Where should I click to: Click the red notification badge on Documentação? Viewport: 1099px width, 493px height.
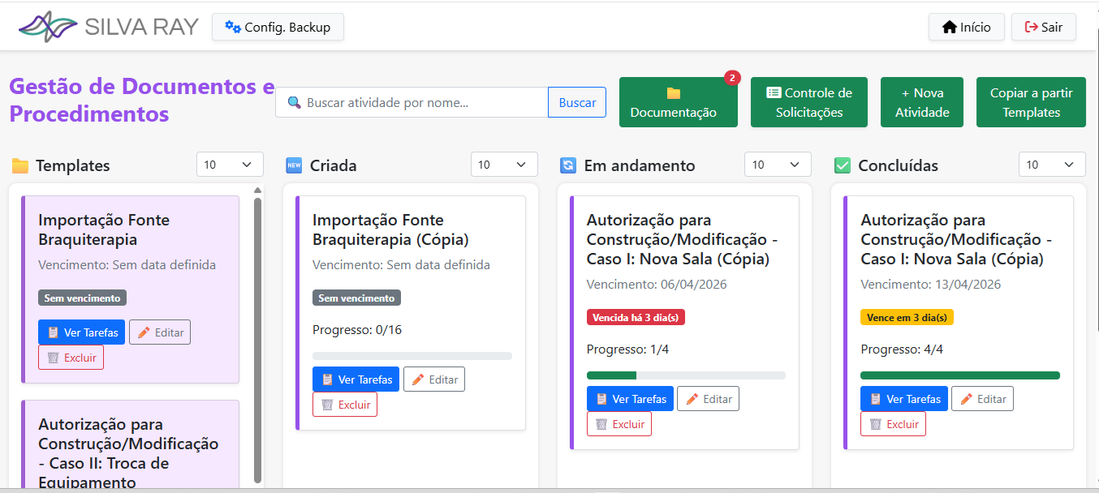[732, 78]
